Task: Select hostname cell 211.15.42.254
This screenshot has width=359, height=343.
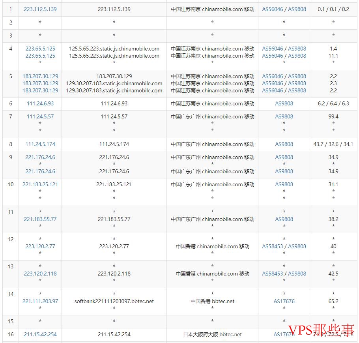Action: (114, 335)
